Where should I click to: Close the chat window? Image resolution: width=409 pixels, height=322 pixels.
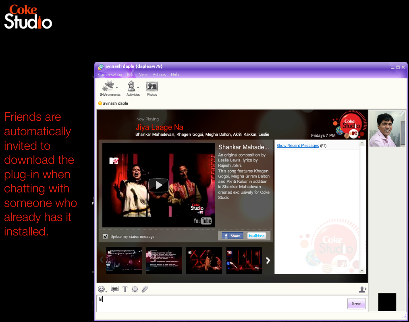(403, 67)
